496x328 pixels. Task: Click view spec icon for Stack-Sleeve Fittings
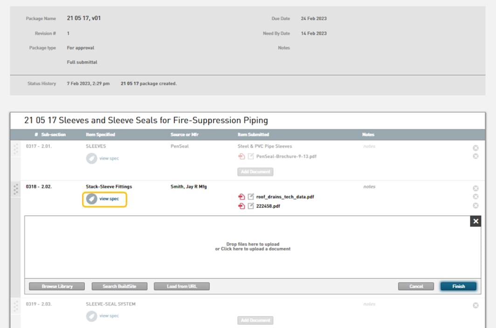(x=92, y=199)
